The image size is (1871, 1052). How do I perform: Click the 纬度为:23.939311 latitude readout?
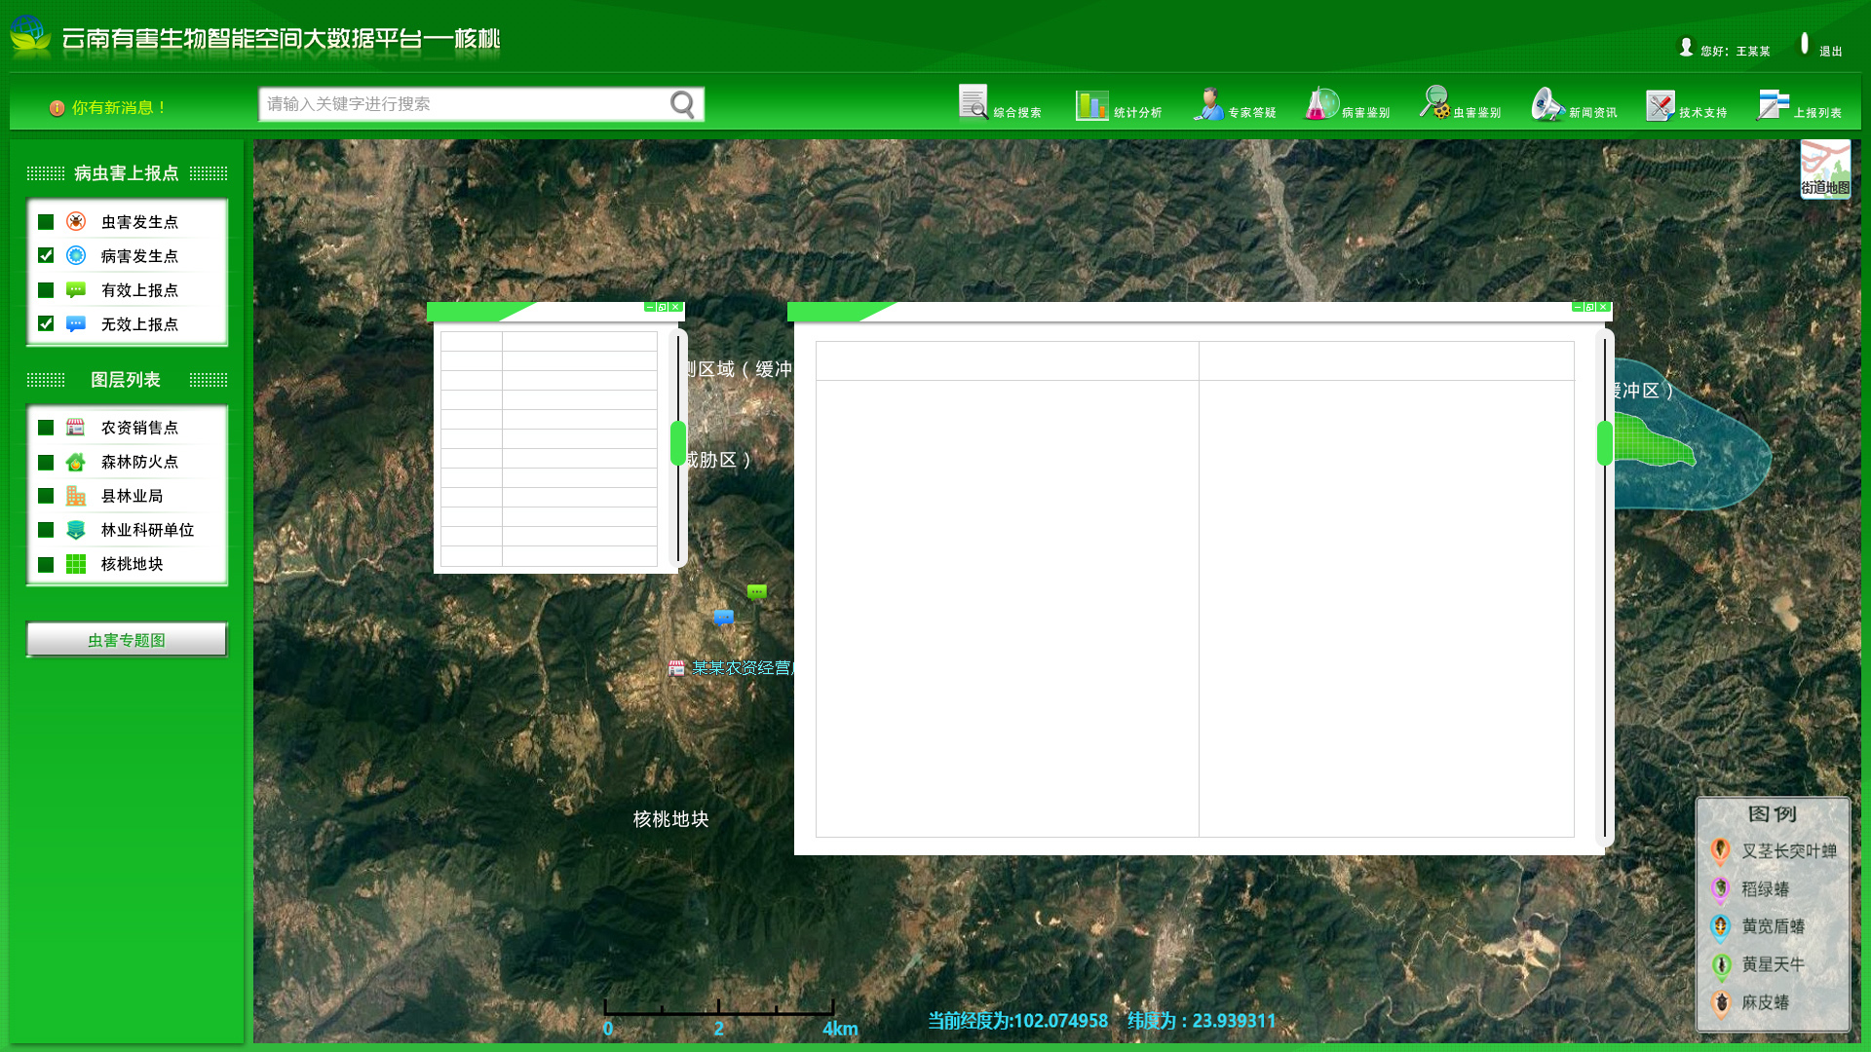click(1202, 1021)
